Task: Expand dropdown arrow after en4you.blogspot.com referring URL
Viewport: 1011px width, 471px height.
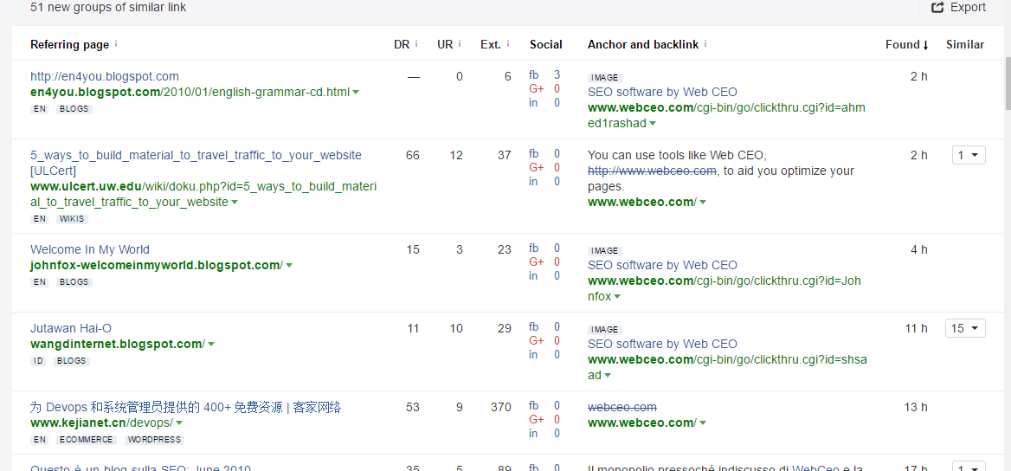Action: (x=356, y=93)
